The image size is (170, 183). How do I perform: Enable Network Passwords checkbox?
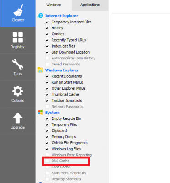(x=47, y=107)
